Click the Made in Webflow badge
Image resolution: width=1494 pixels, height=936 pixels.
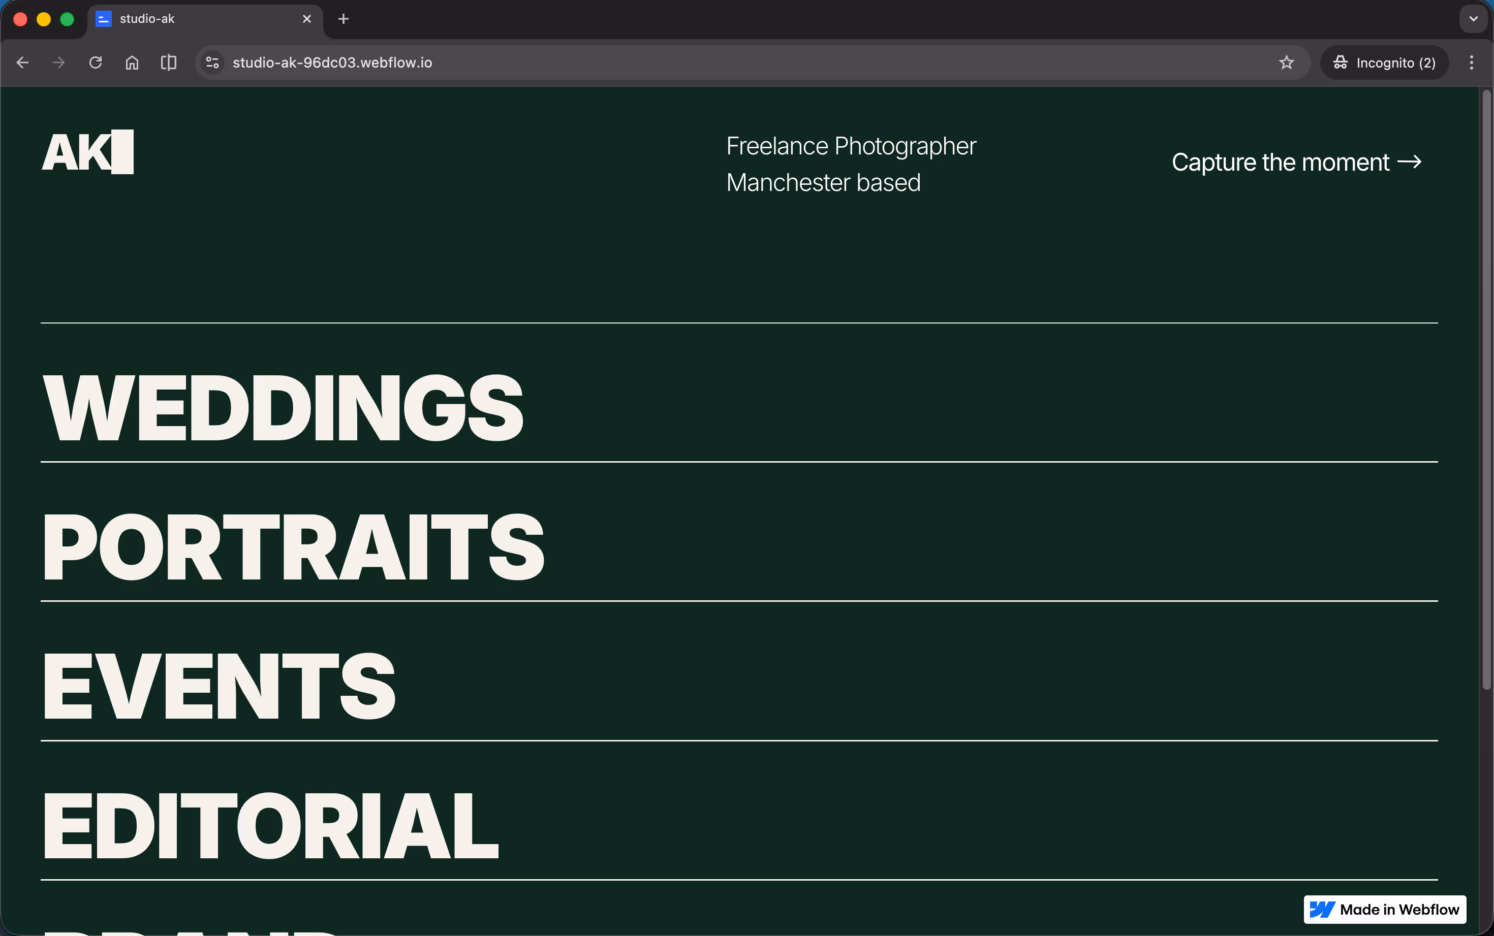point(1384,909)
